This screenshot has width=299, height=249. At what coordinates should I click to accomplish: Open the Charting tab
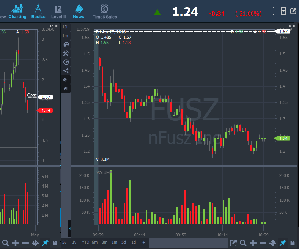[17, 11]
